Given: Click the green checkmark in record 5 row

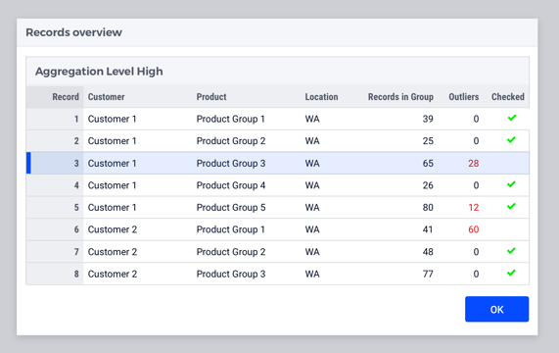Looking at the screenshot, I should 511,206.
